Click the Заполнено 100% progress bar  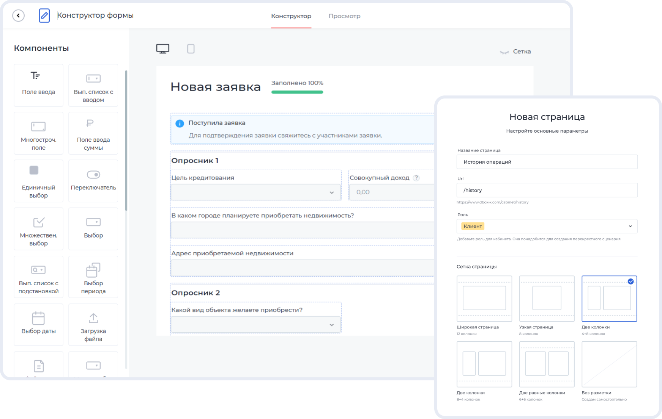click(x=297, y=92)
